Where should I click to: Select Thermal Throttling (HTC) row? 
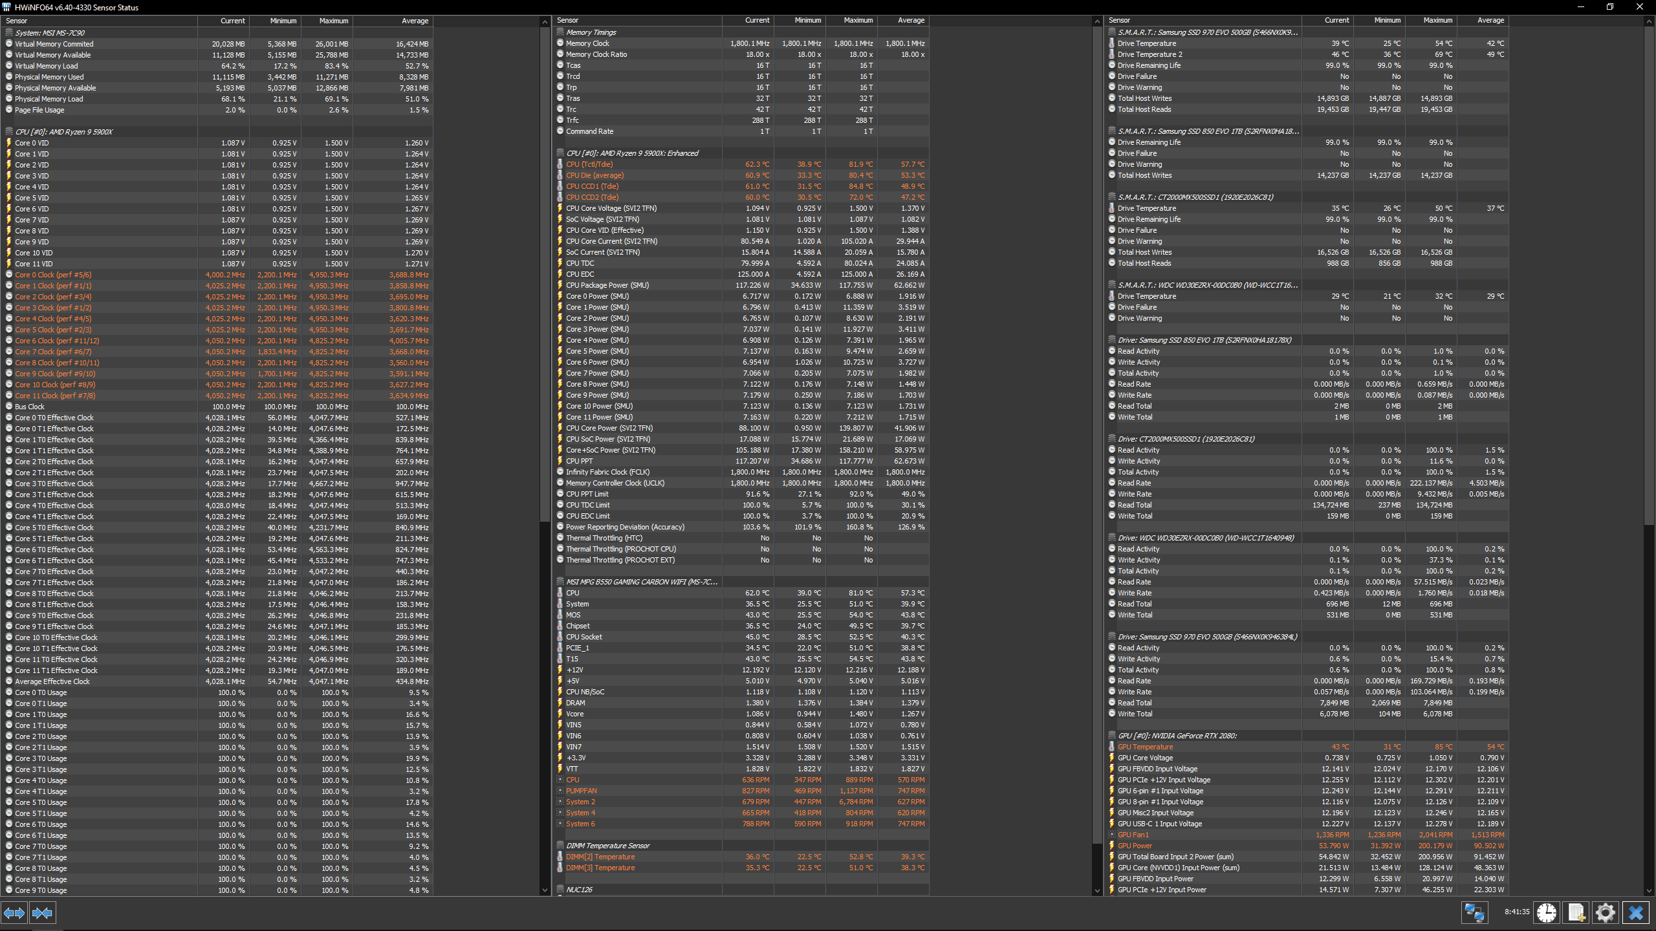[741, 538]
